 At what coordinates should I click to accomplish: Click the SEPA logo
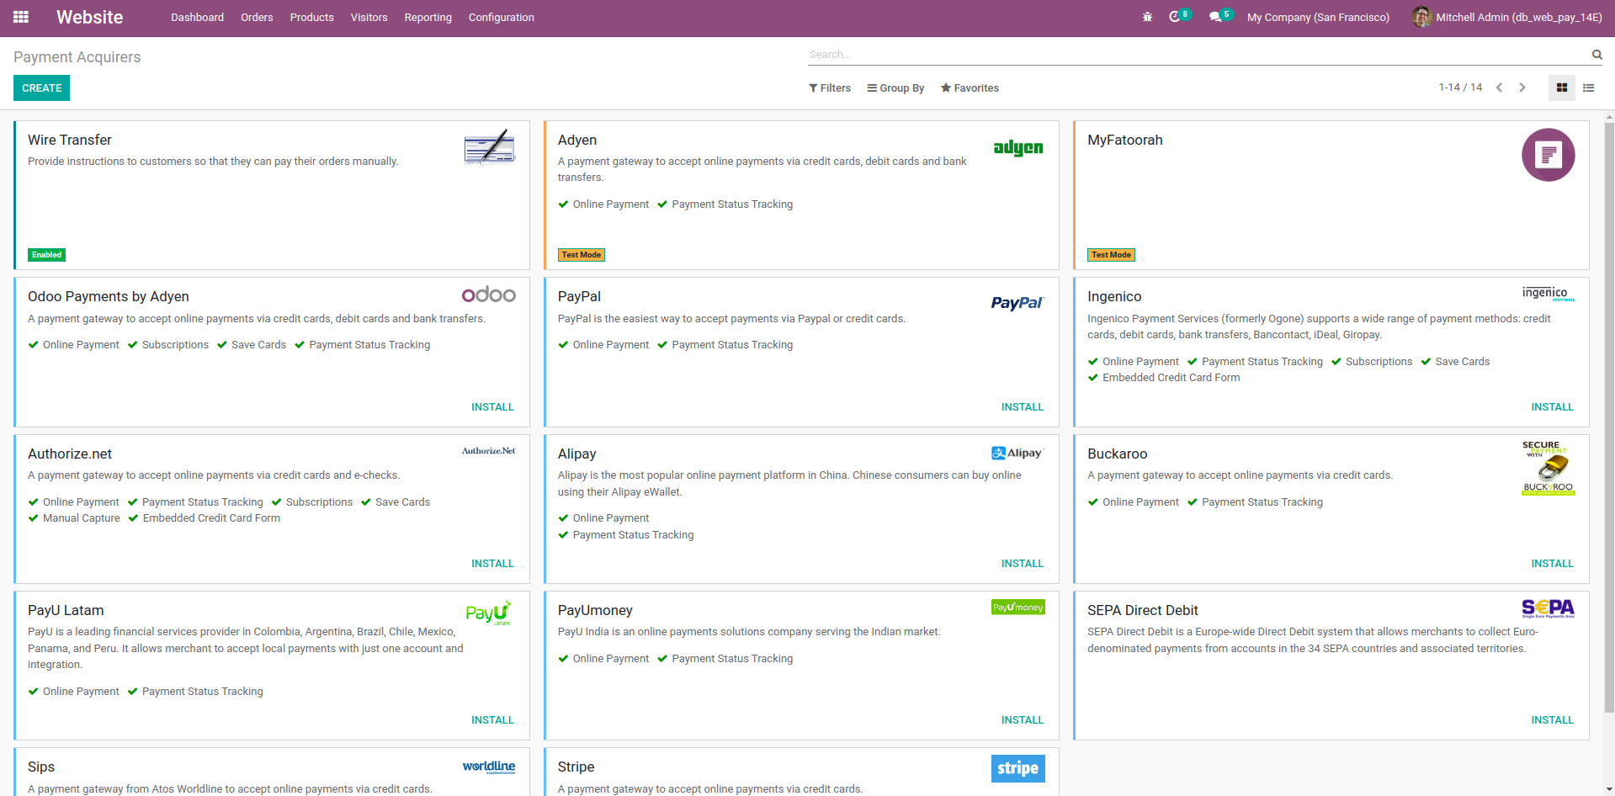coord(1549,608)
